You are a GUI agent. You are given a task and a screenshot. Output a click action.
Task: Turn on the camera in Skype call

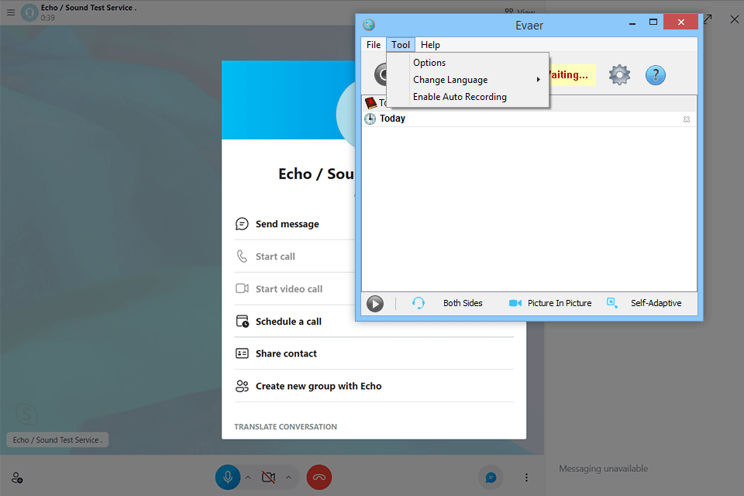tap(269, 477)
